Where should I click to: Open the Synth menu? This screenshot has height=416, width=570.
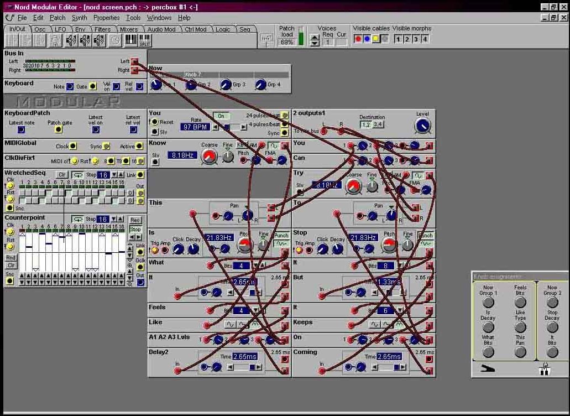click(x=79, y=18)
